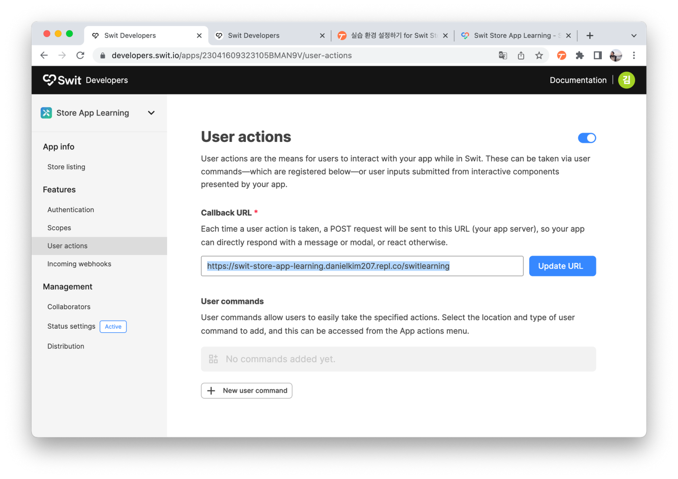Click the browser reload icon
The image size is (678, 479).
(80, 55)
